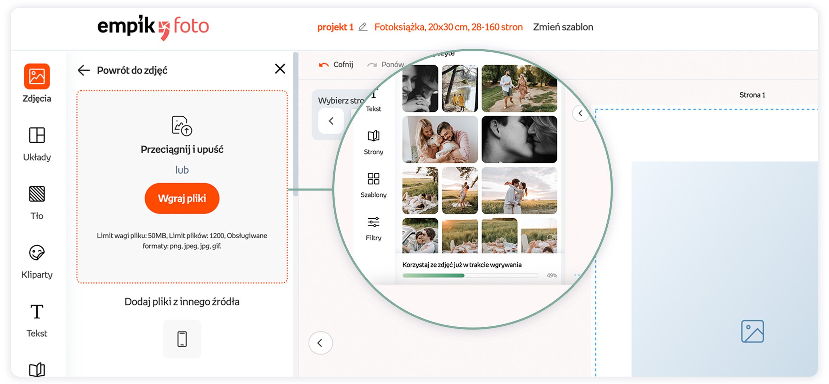Click the image placeholder icon on page
Viewport: 829px width, 384px height.
point(752,331)
